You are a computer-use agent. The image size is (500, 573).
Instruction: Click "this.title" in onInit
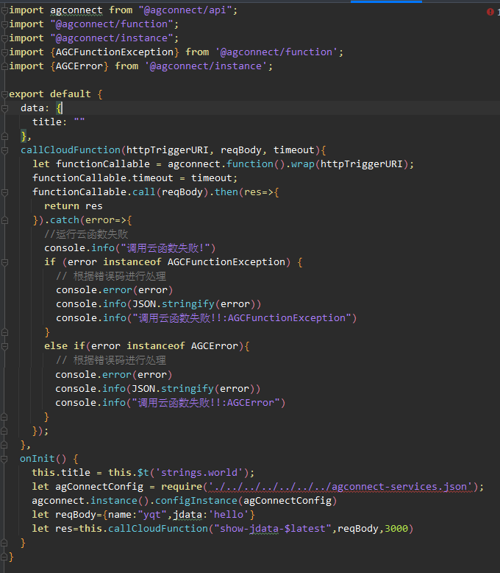(x=61, y=473)
